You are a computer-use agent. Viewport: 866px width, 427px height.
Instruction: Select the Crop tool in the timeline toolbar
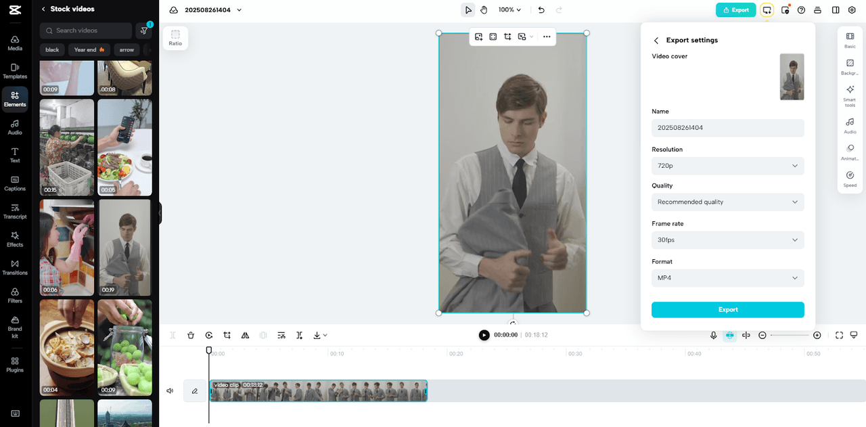[227, 335]
